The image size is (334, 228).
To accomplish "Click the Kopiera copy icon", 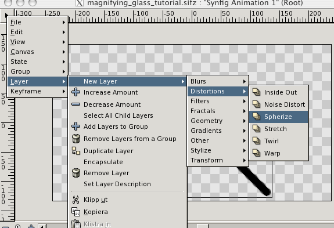I will click(x=76, y=212).
